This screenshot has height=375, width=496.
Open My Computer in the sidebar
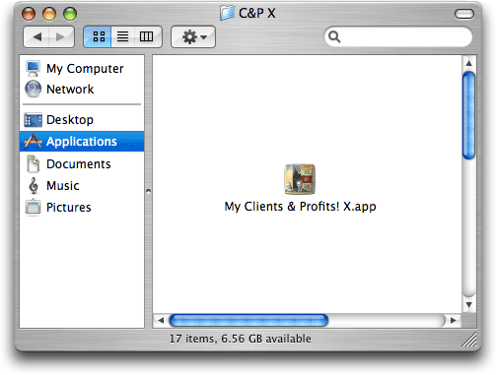(x=82, y=68)
